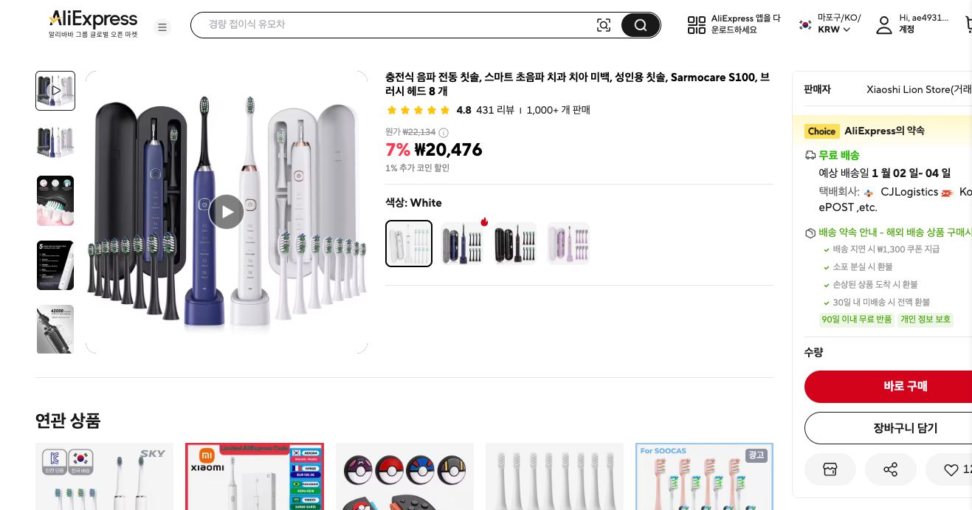The image size is (972, 510).
Task: Open the shopping cart icon
Action: pyautogui.click(x=968, y=24)
